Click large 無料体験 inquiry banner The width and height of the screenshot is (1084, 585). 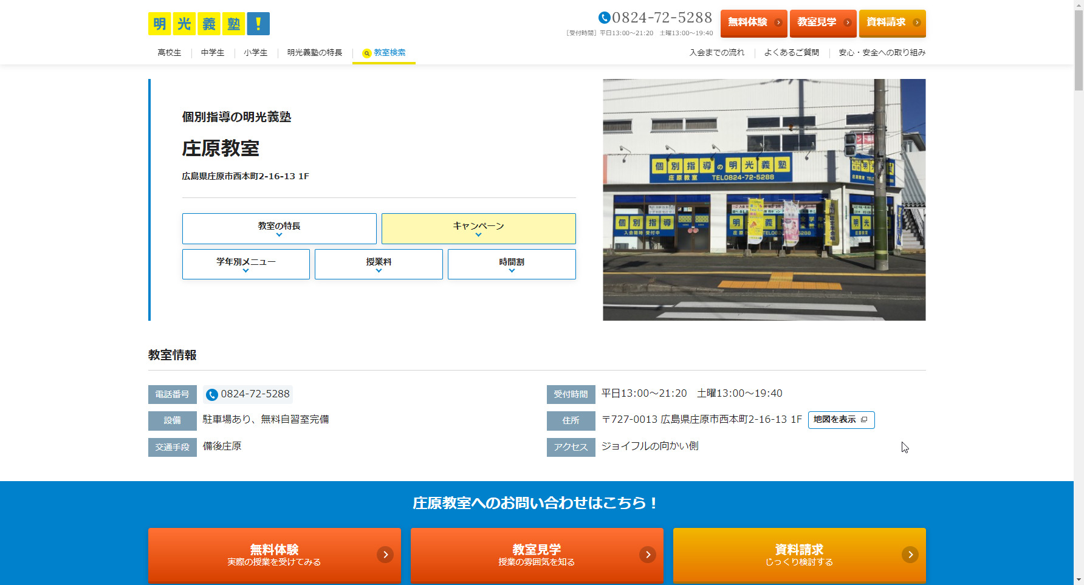point(275,556)
